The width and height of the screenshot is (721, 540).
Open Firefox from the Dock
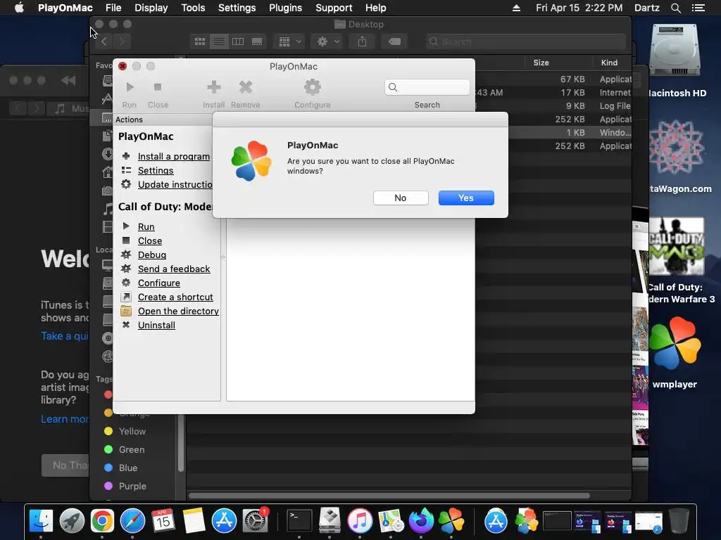[421, 521]
